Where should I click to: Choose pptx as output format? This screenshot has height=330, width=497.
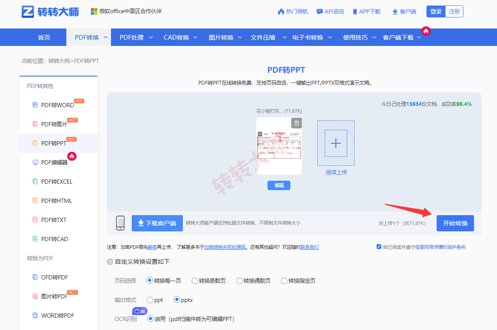tap(177, 299)
